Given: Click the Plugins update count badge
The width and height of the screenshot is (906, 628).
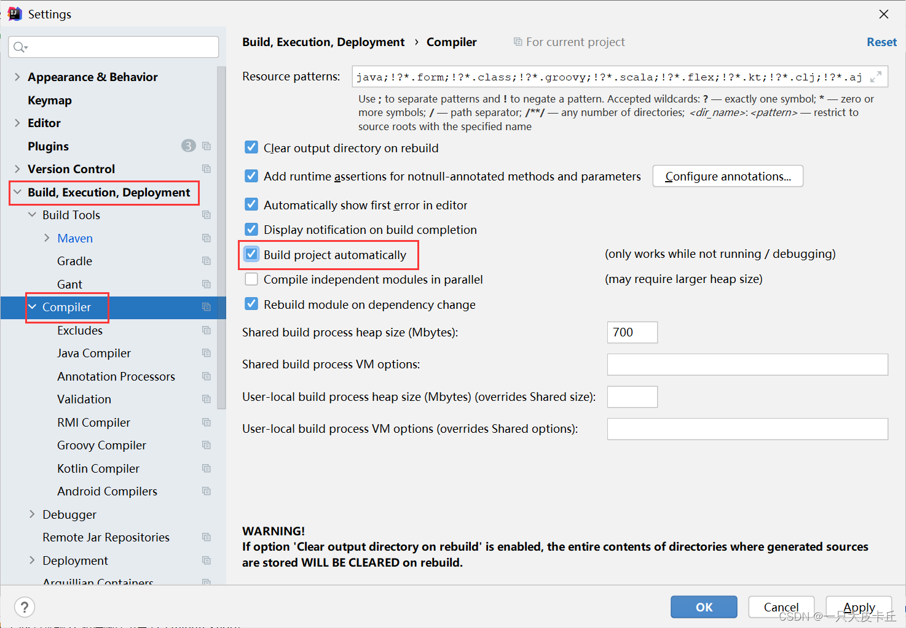Looking at the screenshot, I should (188, 145).
